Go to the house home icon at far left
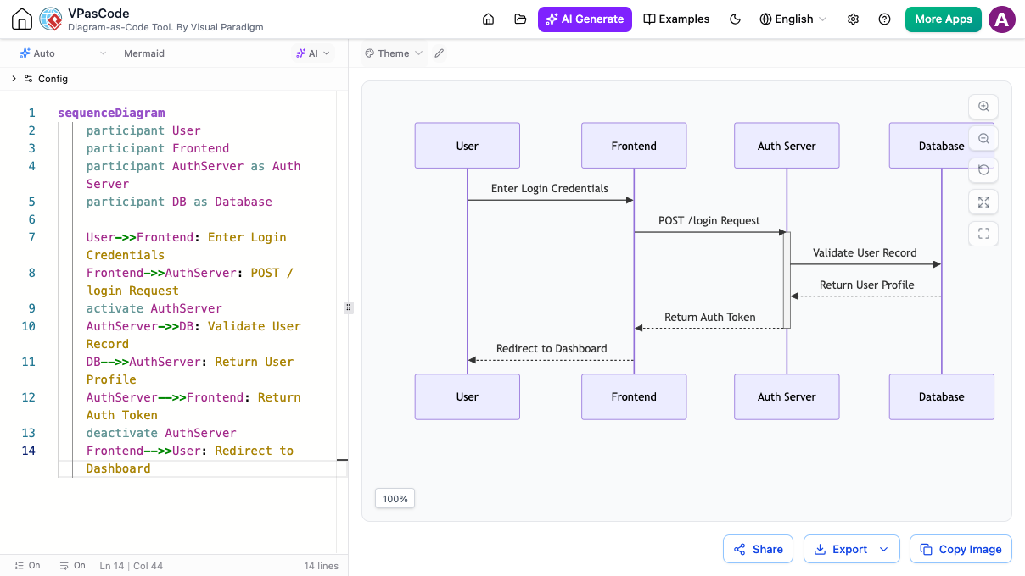 coord(22,19)
